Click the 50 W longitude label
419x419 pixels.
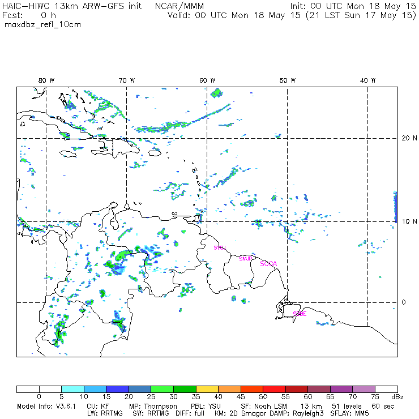click(x=288, y=80)
